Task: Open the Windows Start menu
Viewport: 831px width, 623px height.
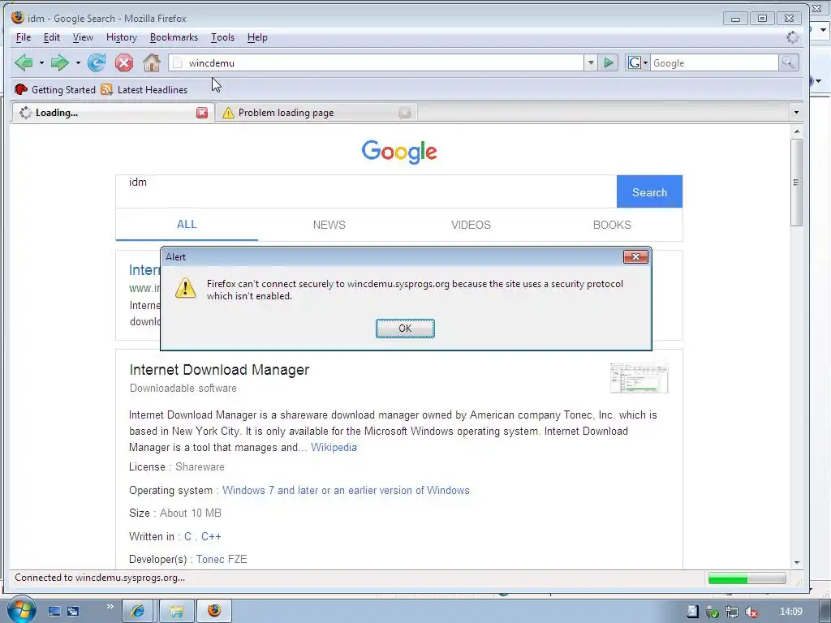Action: tap(20, 610)
